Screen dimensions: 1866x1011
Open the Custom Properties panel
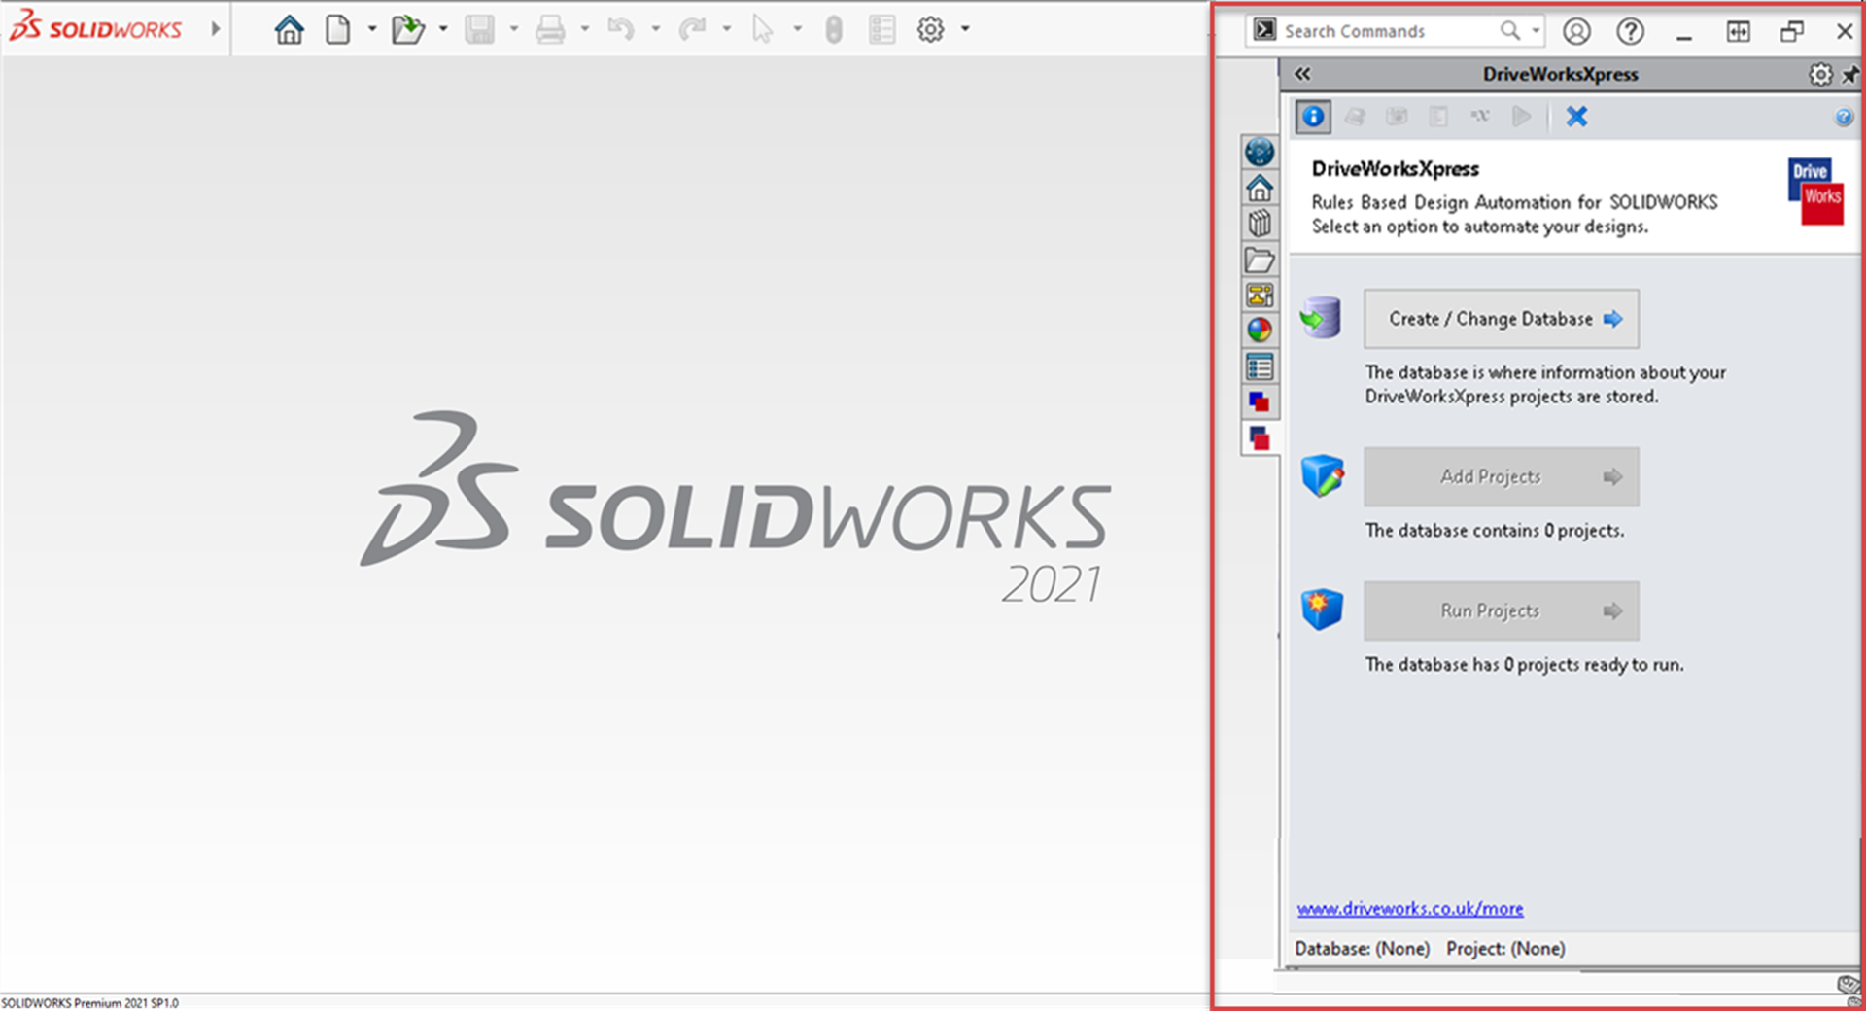[x=1260, y=366]
